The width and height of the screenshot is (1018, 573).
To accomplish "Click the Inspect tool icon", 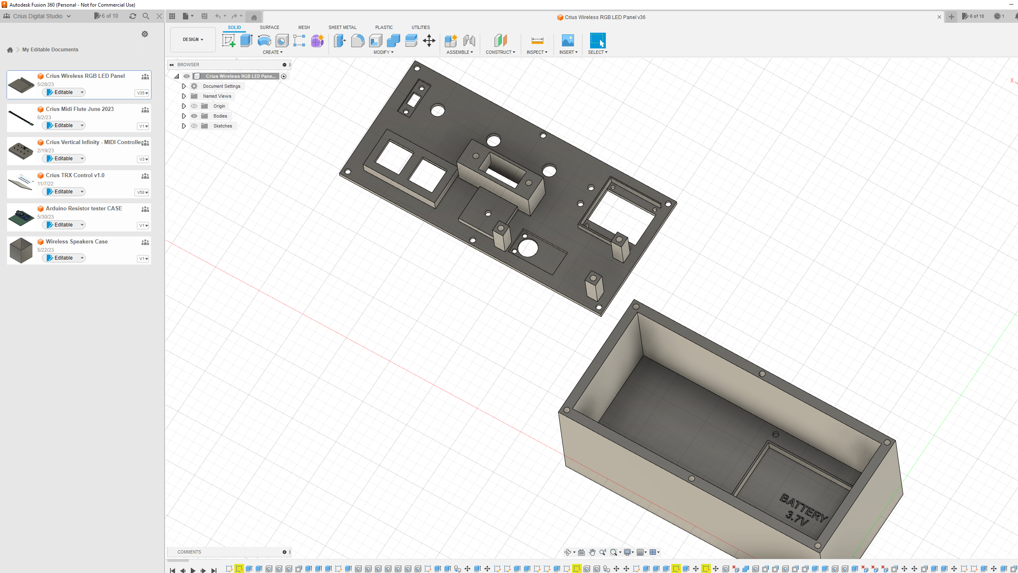I will tap(537, 41).
